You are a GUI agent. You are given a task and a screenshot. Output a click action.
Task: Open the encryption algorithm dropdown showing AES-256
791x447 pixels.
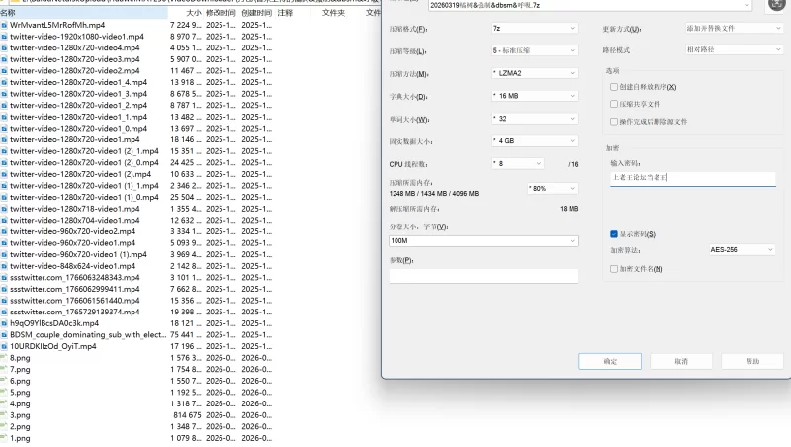[742, 250]
